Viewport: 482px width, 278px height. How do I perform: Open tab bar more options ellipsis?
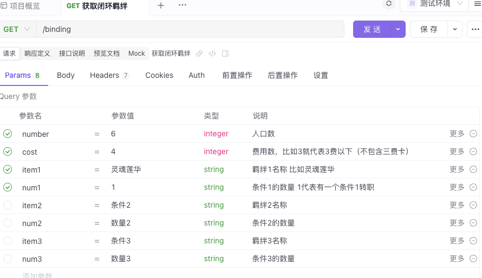coord(183,5)
